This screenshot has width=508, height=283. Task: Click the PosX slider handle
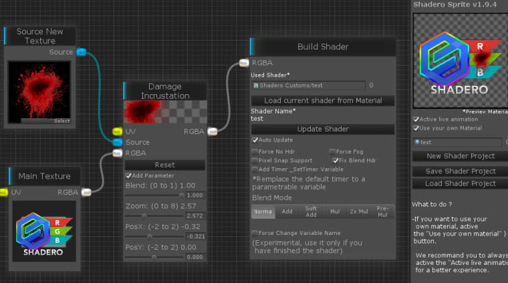click(149, 237)
